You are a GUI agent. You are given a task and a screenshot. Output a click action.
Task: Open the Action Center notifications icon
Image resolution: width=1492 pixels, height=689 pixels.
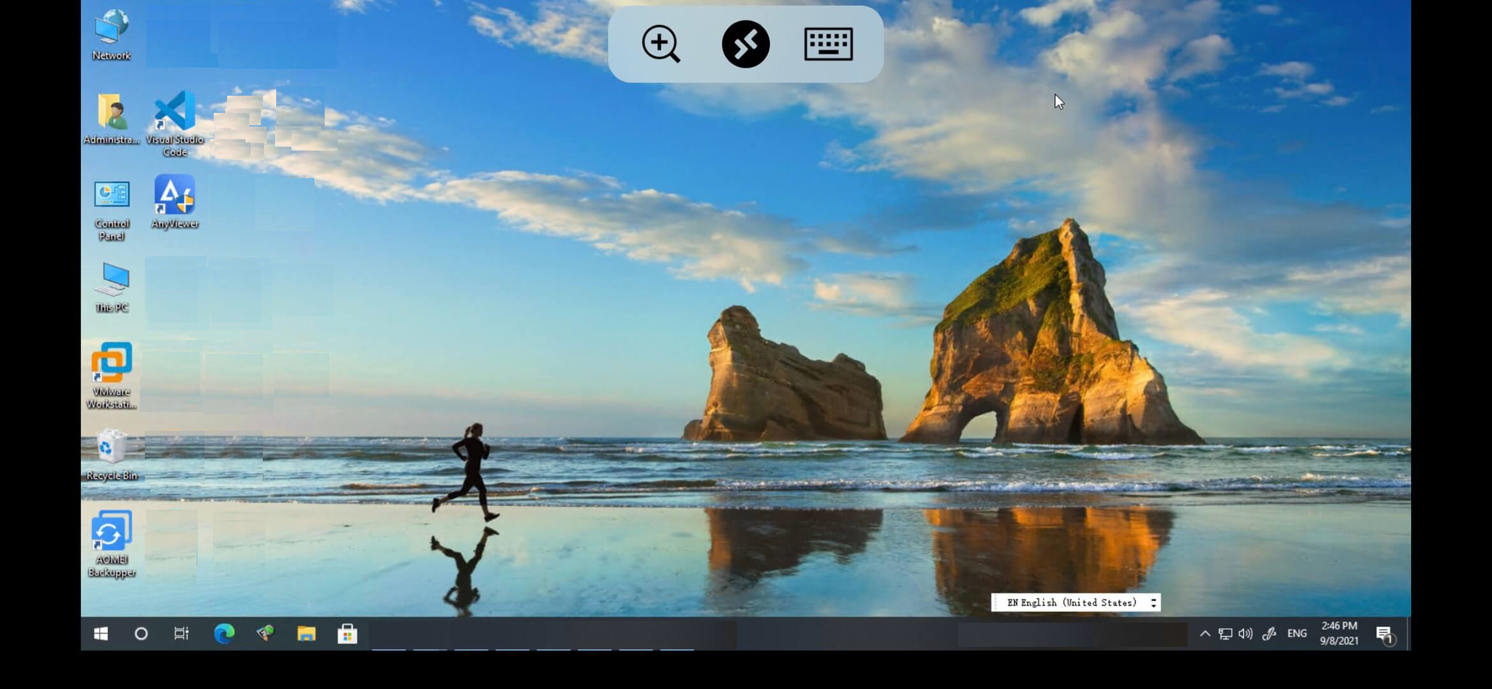pos(1385,634)
